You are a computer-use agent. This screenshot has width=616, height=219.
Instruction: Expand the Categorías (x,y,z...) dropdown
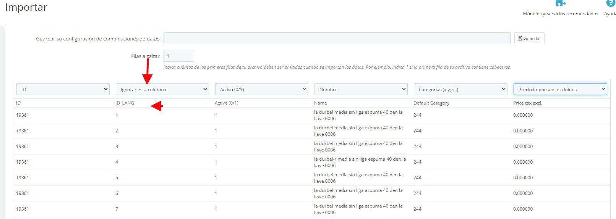tap(460, 89)
